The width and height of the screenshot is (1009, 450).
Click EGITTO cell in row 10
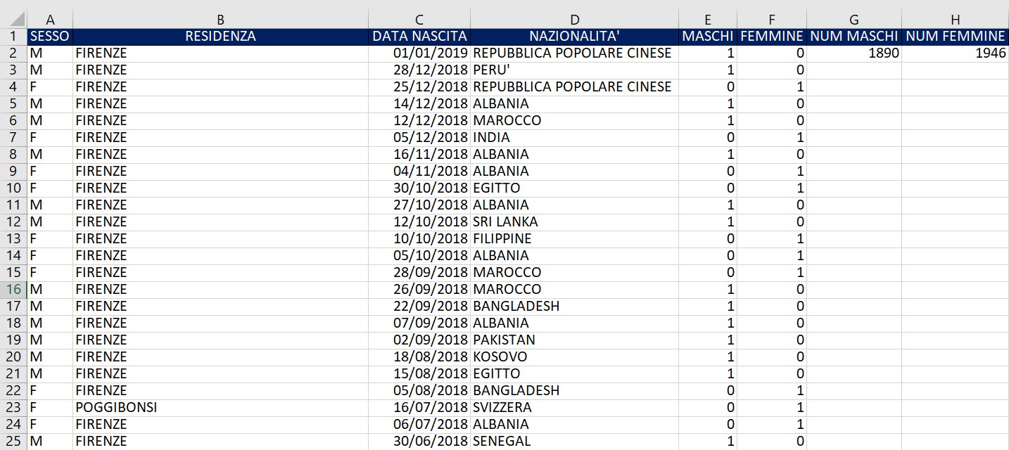click(574, 188)
